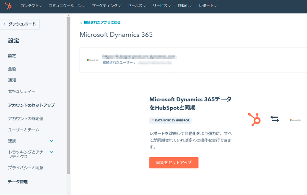Open アカウントの既定値 settings
307x195 pixels.
point(26,119)
